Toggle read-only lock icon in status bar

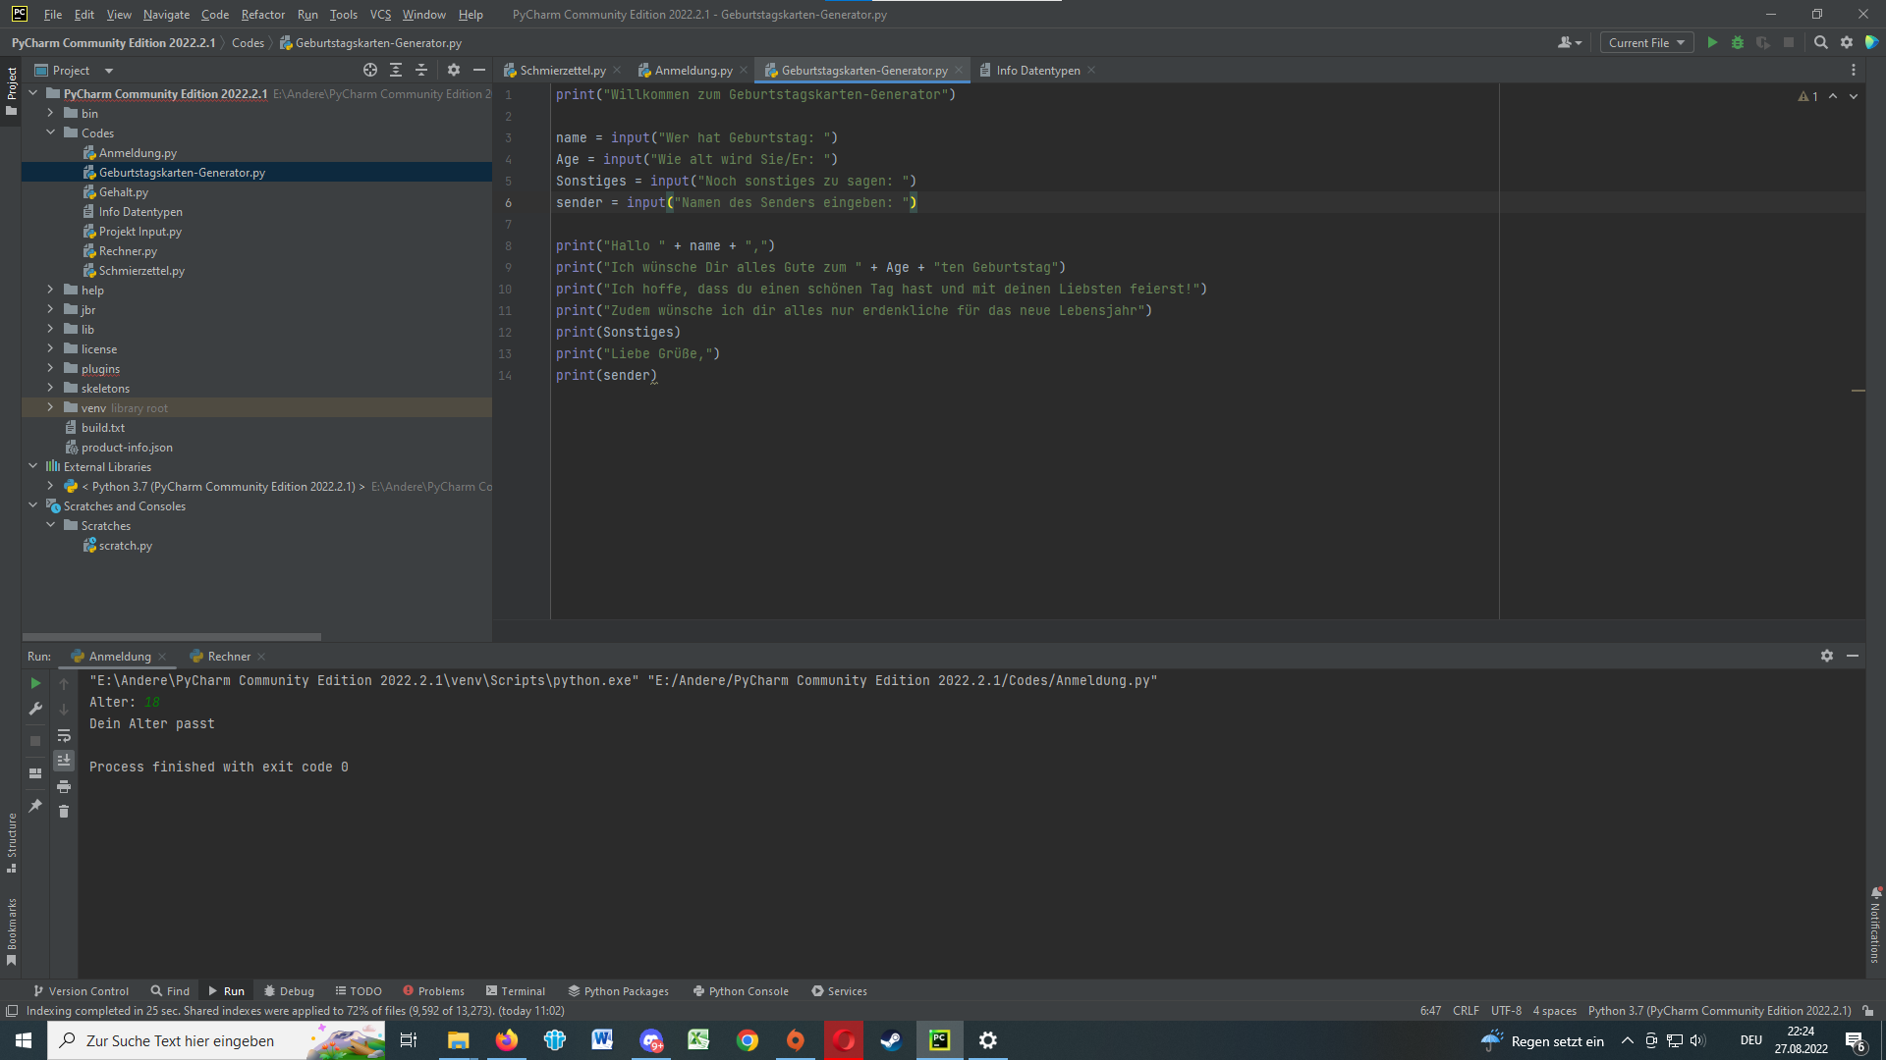1867,1011
